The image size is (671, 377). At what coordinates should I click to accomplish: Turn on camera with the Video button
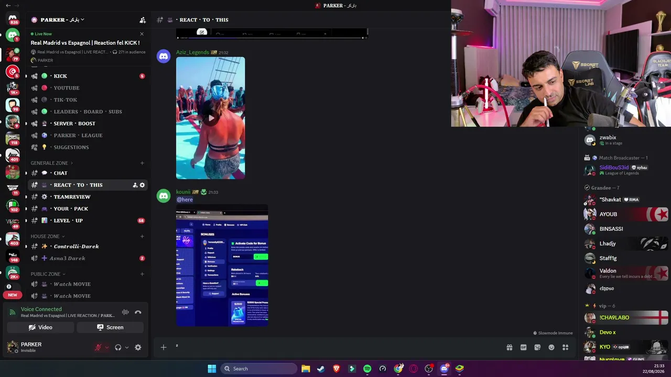click(40, 327)
